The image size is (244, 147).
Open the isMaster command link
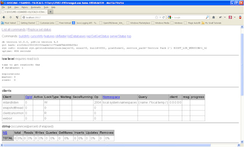61,36
